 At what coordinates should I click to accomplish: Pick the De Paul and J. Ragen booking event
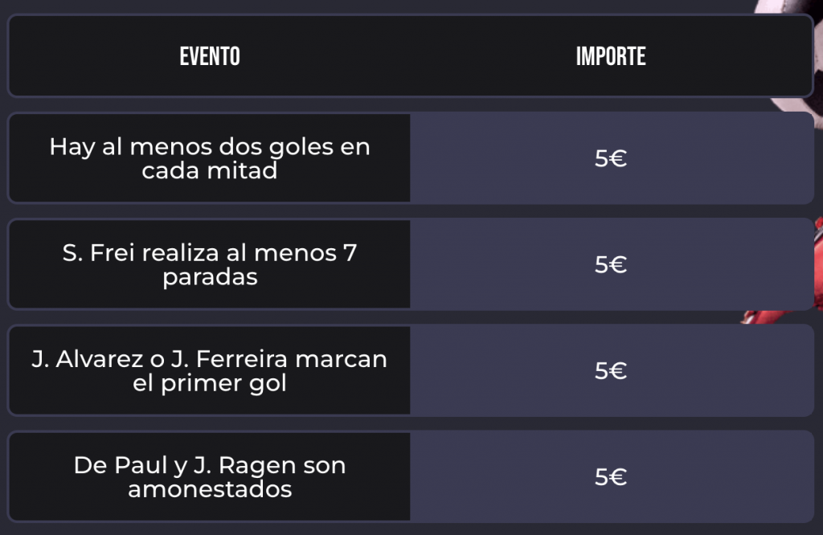point(210,476)
